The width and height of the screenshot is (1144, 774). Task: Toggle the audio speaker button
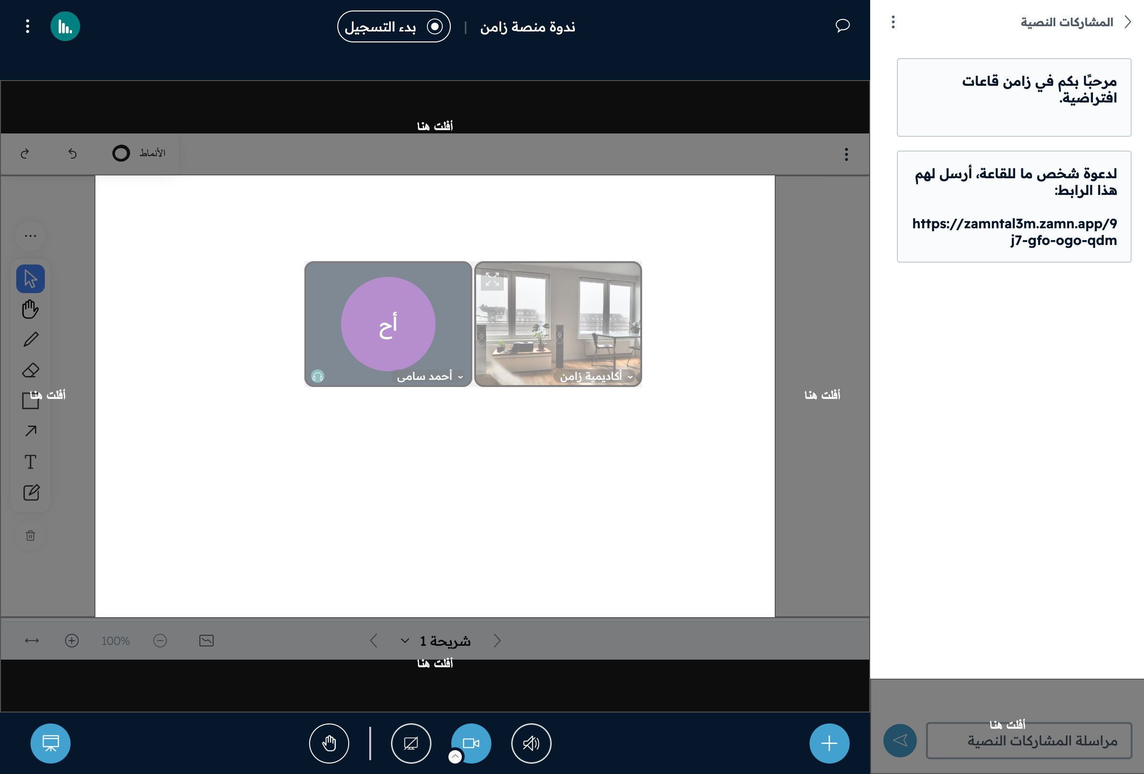click(531, 743)
